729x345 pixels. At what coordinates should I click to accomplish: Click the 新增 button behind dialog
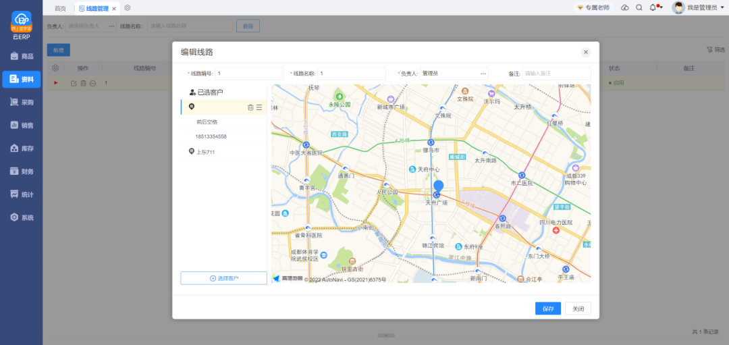tap(59, 50)
